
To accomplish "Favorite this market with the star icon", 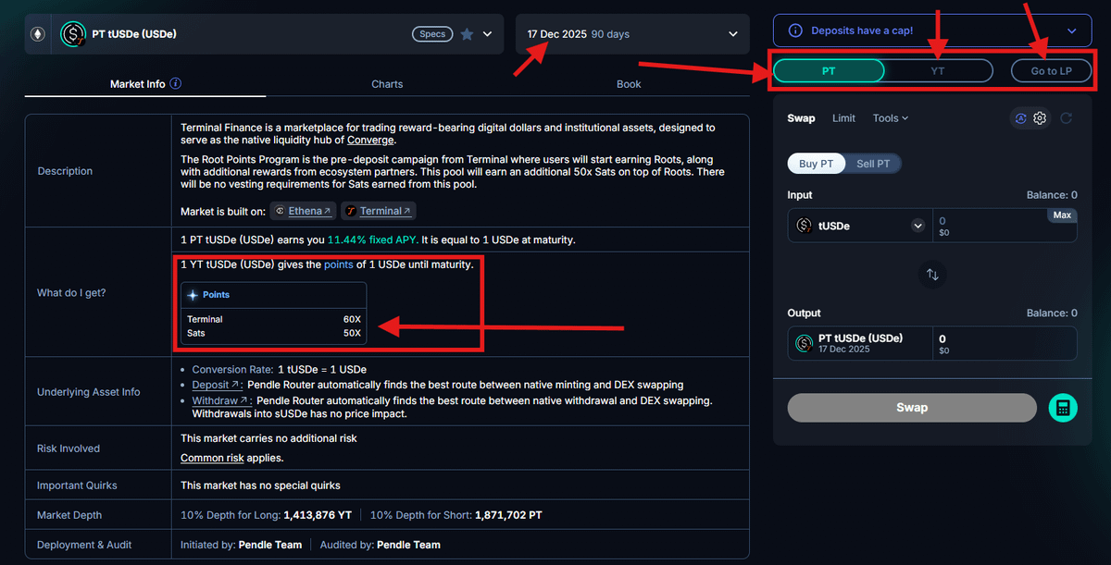I will (x=465, y=33).
